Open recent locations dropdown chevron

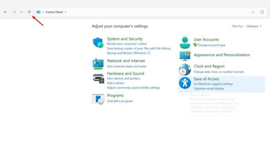point(21,12)
